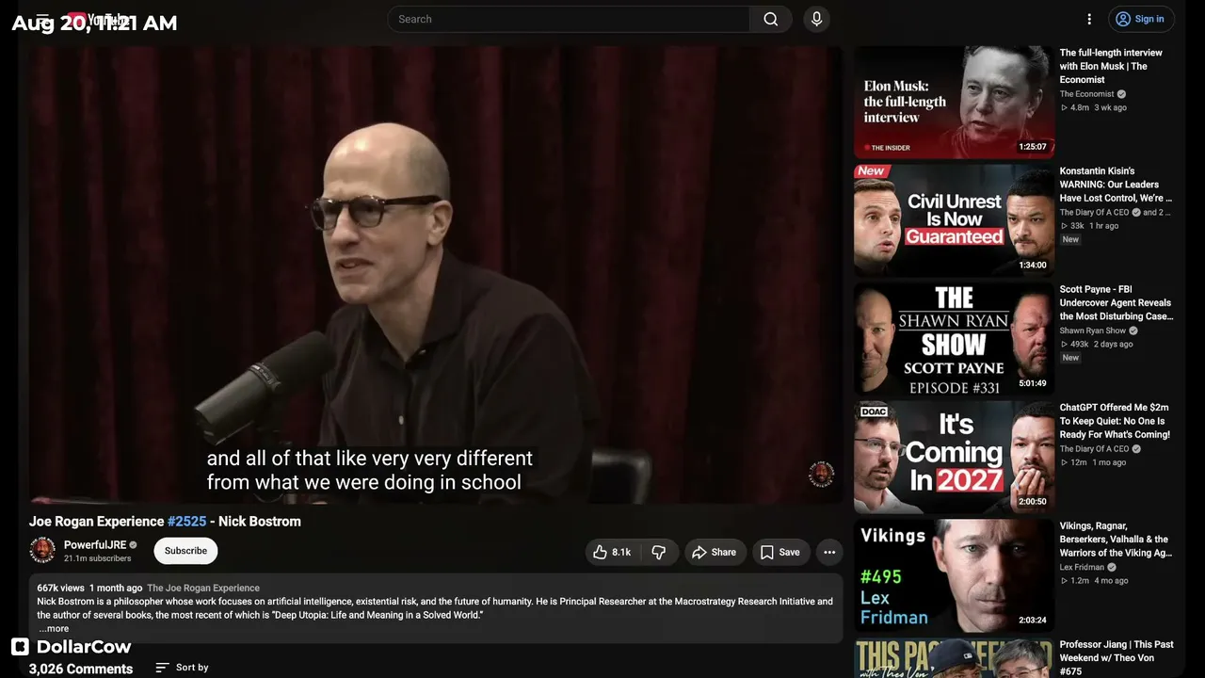This screenshot has width=1205, height=678.
Task: Click the "493k 2 days ago" stats line
Action: 1097,345
